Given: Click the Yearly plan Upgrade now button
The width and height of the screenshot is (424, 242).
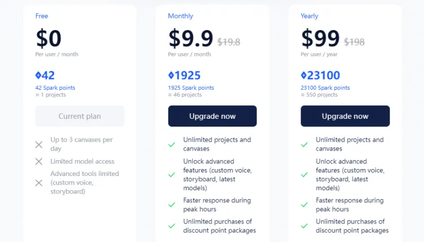Looking at the screenshot, I should 345,116.
